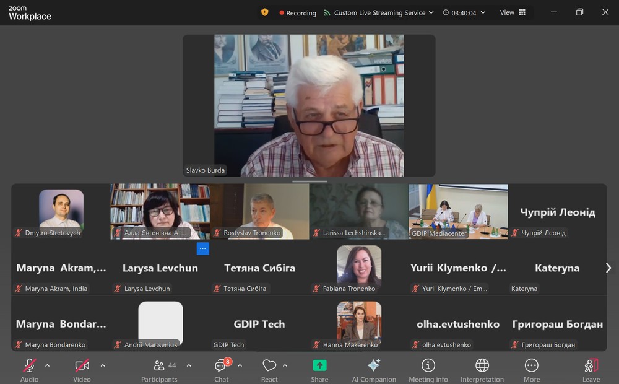Open the More options menu

click(531, 370)
